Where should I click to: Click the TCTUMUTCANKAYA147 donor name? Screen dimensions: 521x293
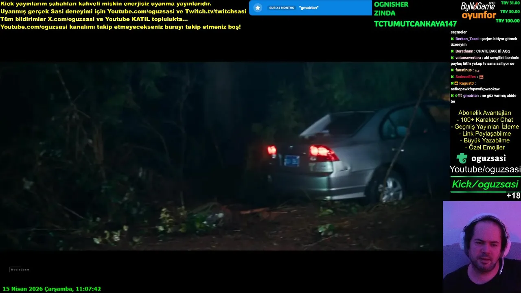coord(415,24)
